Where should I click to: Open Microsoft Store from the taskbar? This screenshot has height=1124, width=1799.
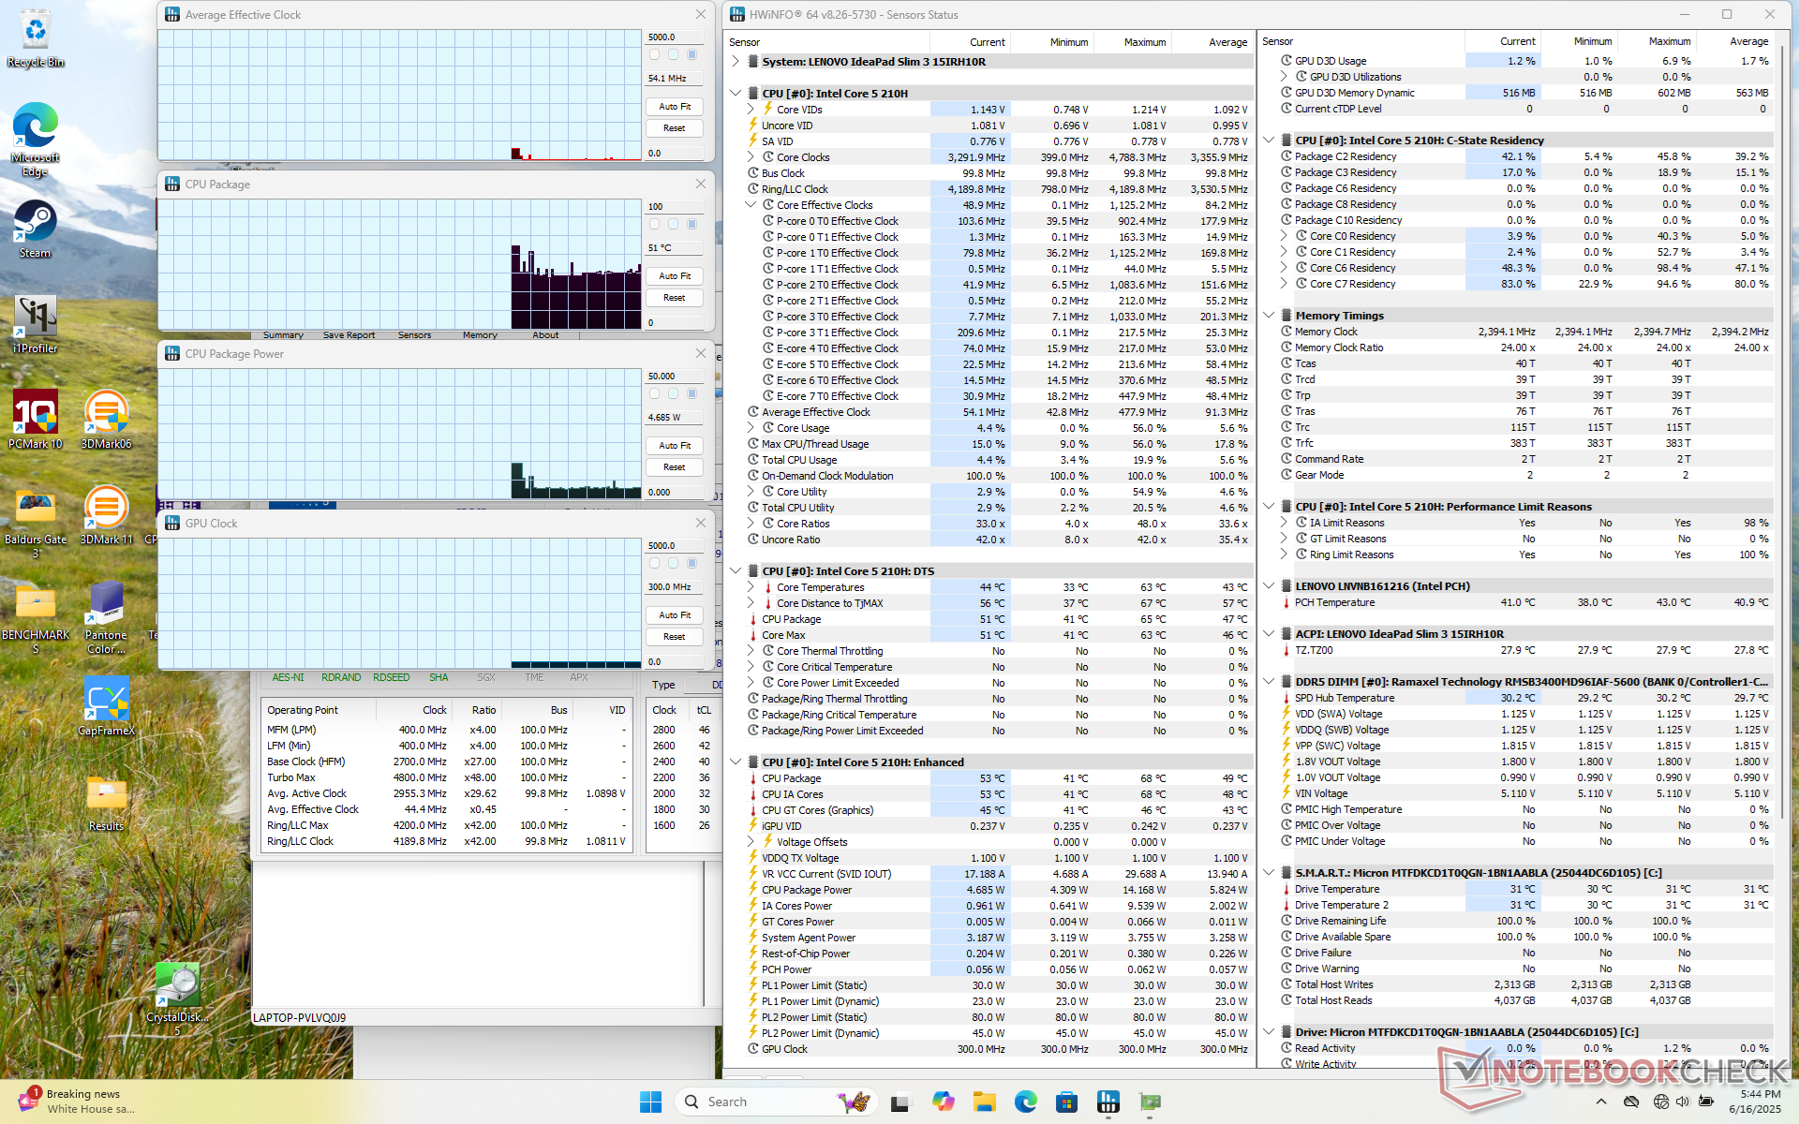(1067, 1102)
